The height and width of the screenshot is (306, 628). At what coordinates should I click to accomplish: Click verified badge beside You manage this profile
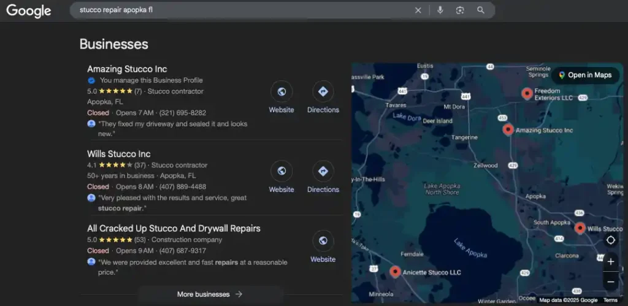pyautogui.click(x=91, y=80)
